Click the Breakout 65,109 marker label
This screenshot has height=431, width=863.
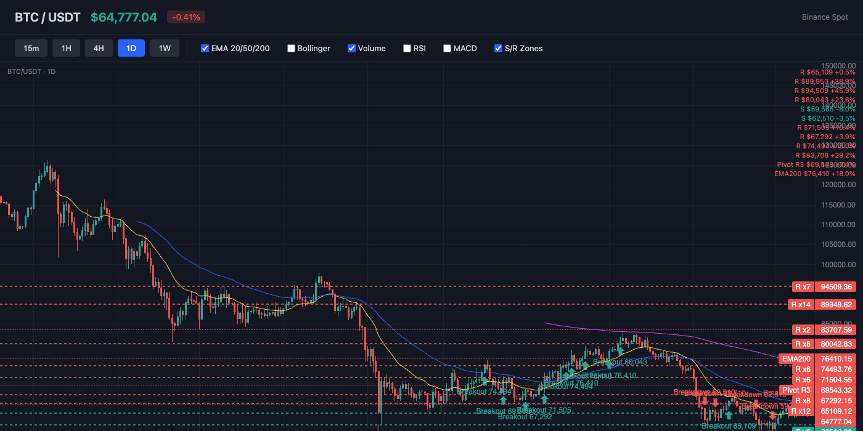(x=729, y=425)
